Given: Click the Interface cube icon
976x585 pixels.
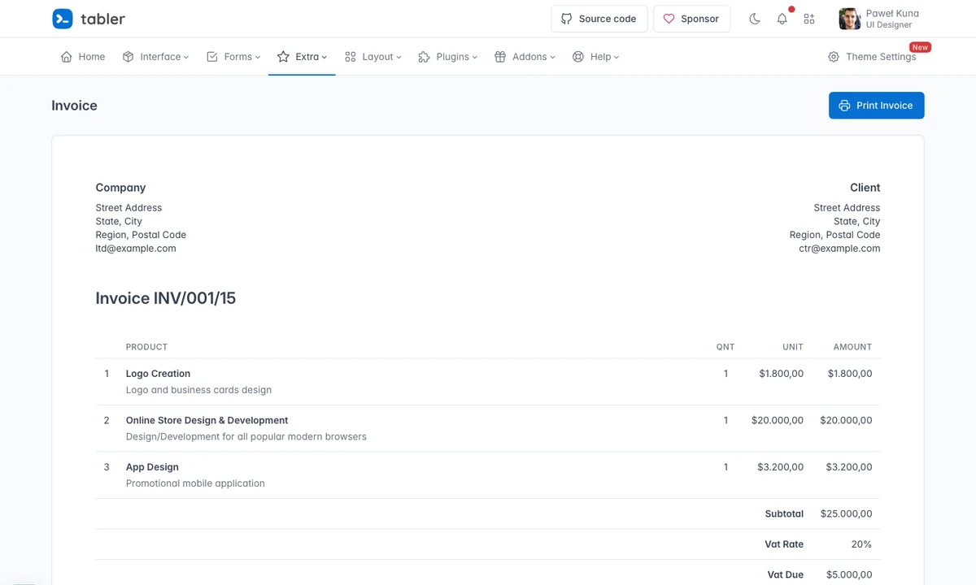Looking at the screenshot, I should point(128,57).
